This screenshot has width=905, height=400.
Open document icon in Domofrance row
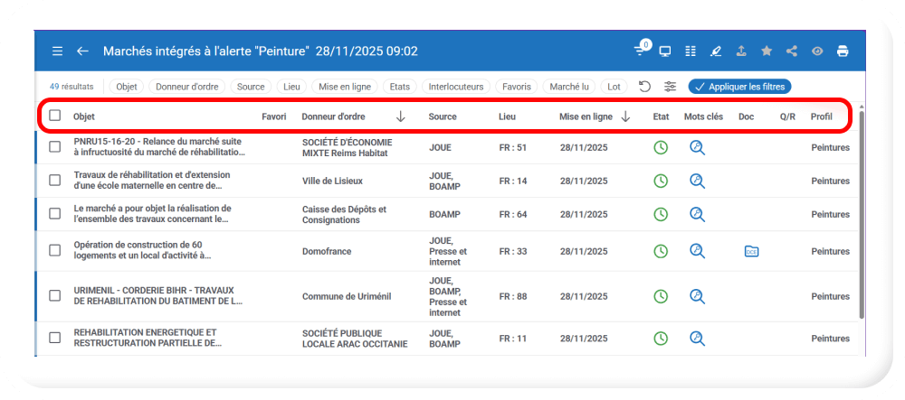click(750, 251)
